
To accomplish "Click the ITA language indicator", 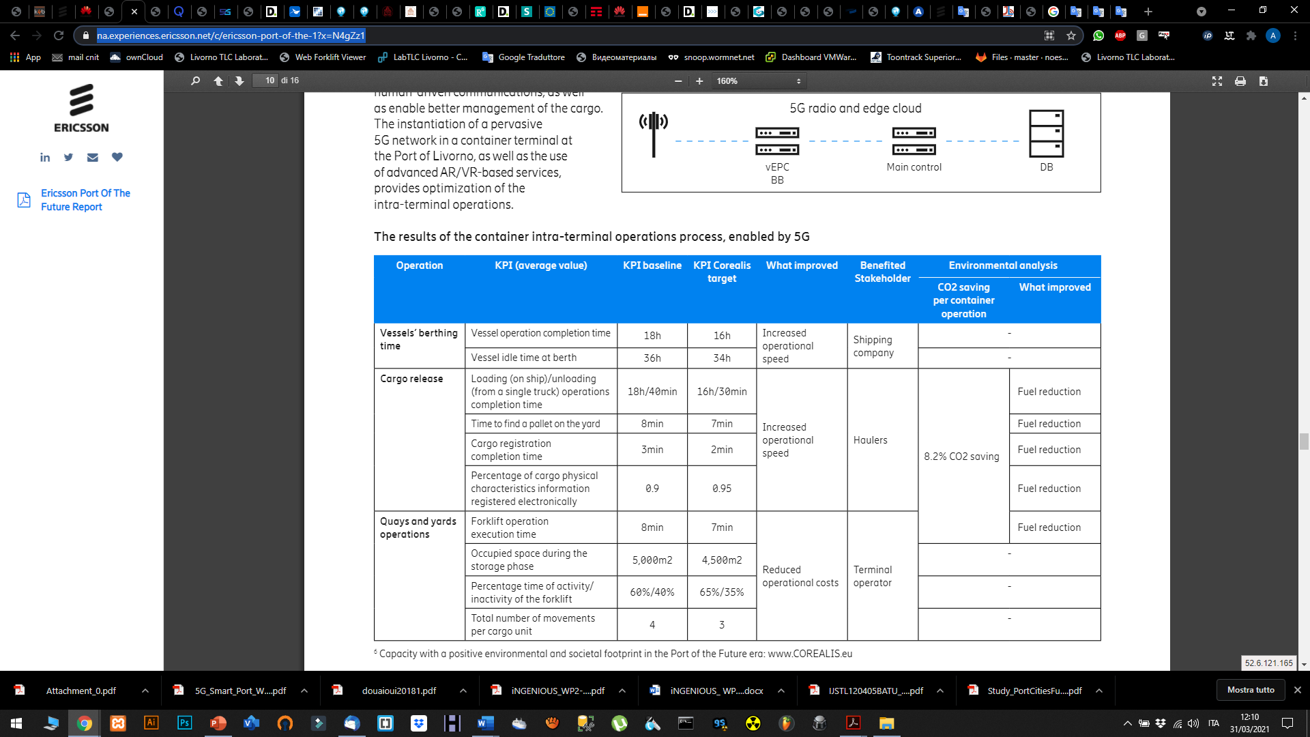I will [1213, 723].
